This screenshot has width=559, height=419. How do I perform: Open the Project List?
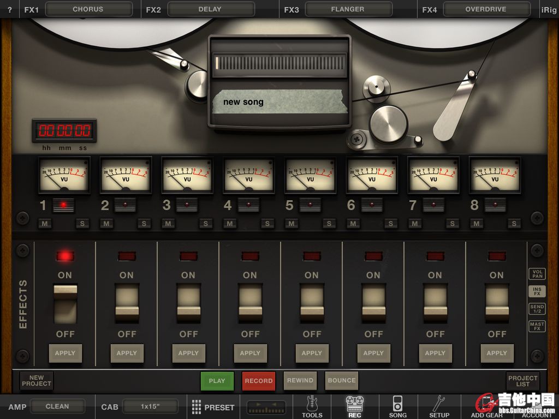tap(522, 381)
